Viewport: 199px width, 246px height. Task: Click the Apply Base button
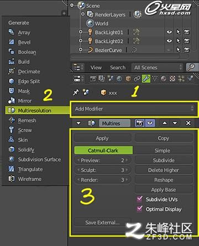click(x=164, y=190)
